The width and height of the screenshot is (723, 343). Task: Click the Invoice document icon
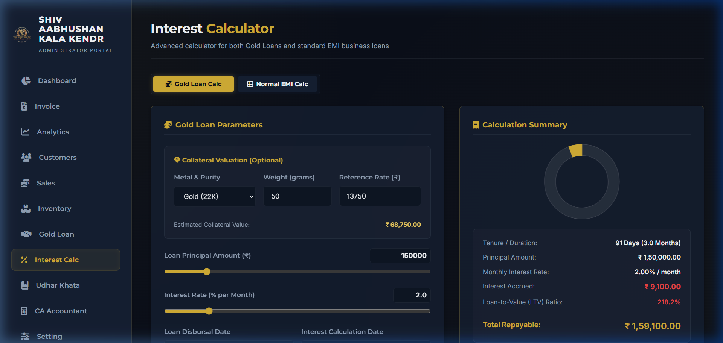click(x=24, y=106)
